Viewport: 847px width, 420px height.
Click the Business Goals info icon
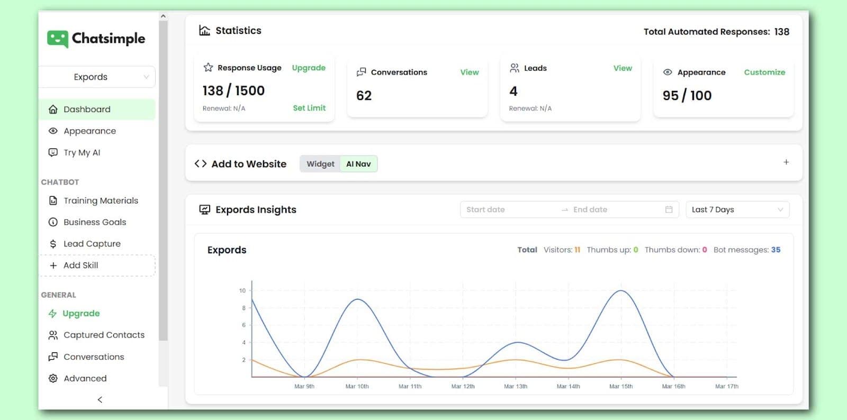pos(53,222)
